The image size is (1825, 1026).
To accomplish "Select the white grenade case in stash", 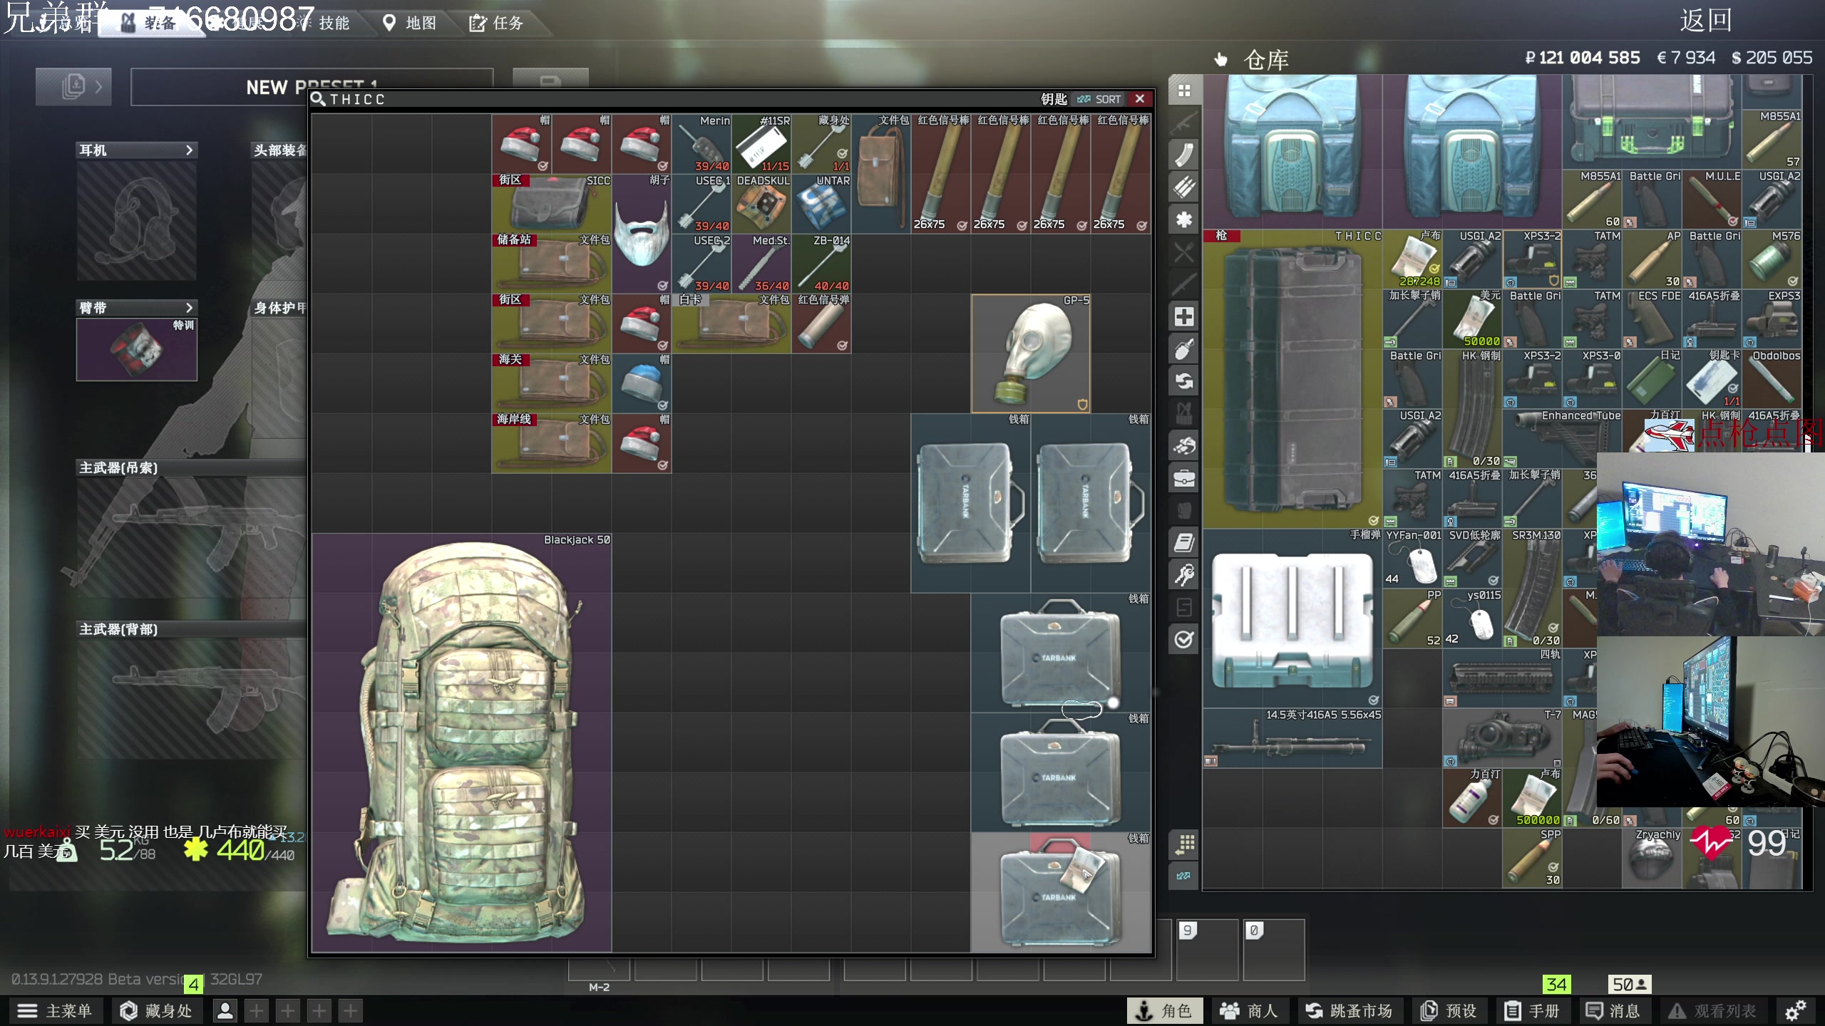I will tap(1292, 618).
